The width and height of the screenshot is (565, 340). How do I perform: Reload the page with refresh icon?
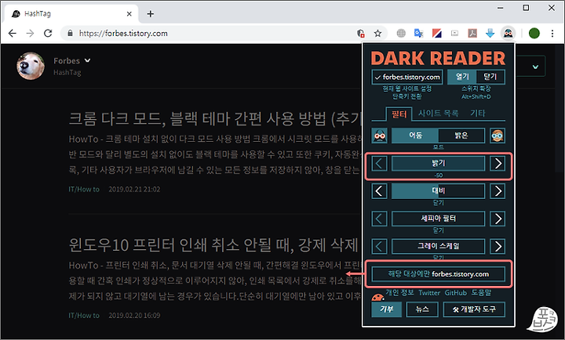[48, 34]
